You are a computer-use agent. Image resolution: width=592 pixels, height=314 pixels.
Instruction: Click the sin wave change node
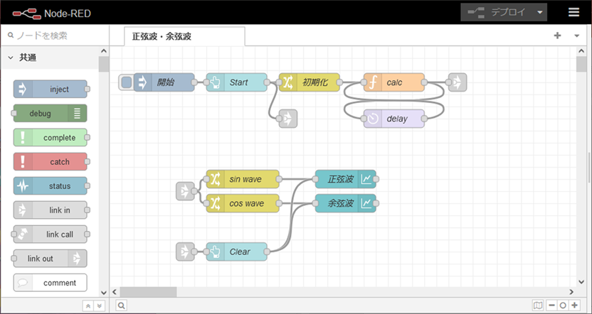(x=245, y=179)
